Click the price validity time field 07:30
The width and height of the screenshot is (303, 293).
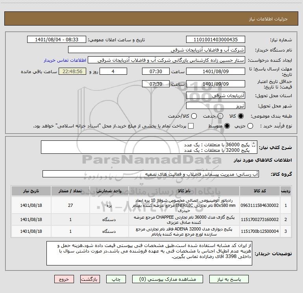click(x=156, y=84)
